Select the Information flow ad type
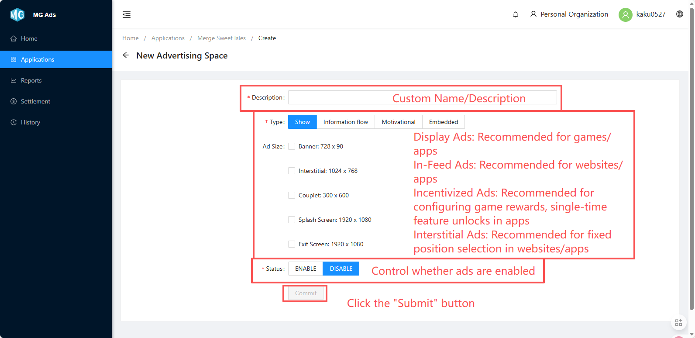Screen dimensions: 695x338 pyautogui.click(x=345, y=122)
